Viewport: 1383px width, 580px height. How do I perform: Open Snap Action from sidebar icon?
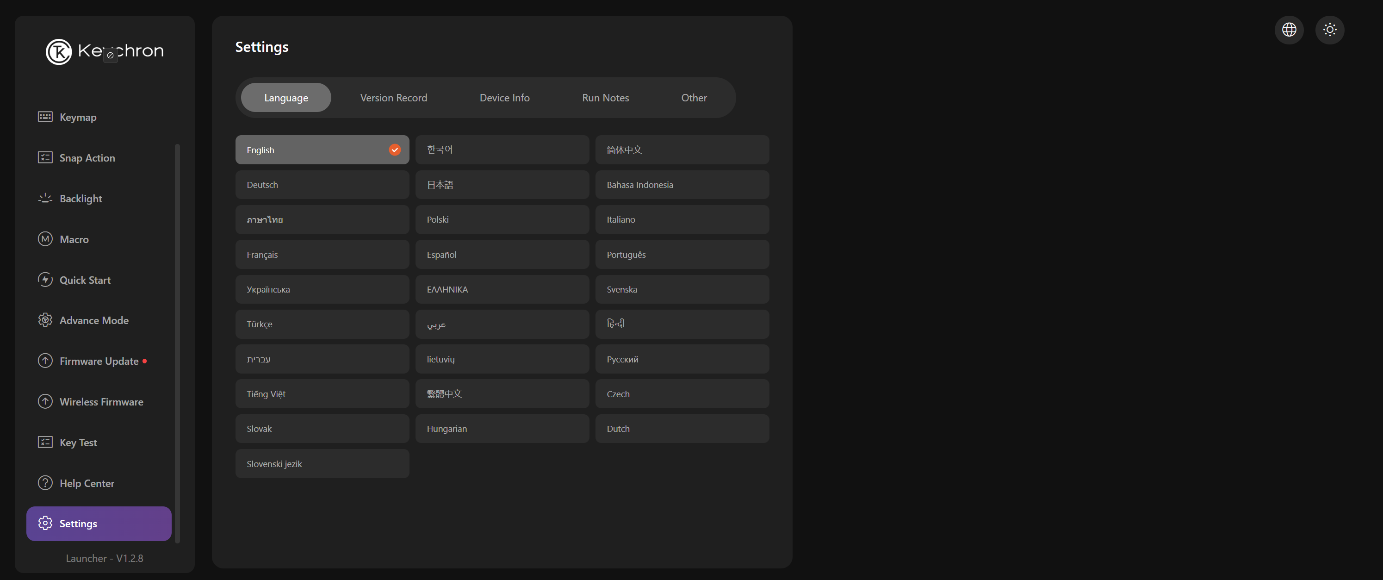click(x=45, y=157)
